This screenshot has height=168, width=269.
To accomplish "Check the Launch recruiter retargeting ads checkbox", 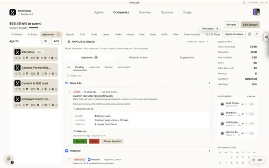I will [69, 92].
